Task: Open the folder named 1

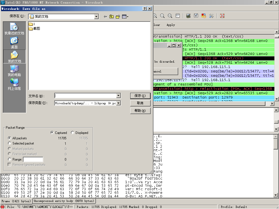Action: pos(32,24)
